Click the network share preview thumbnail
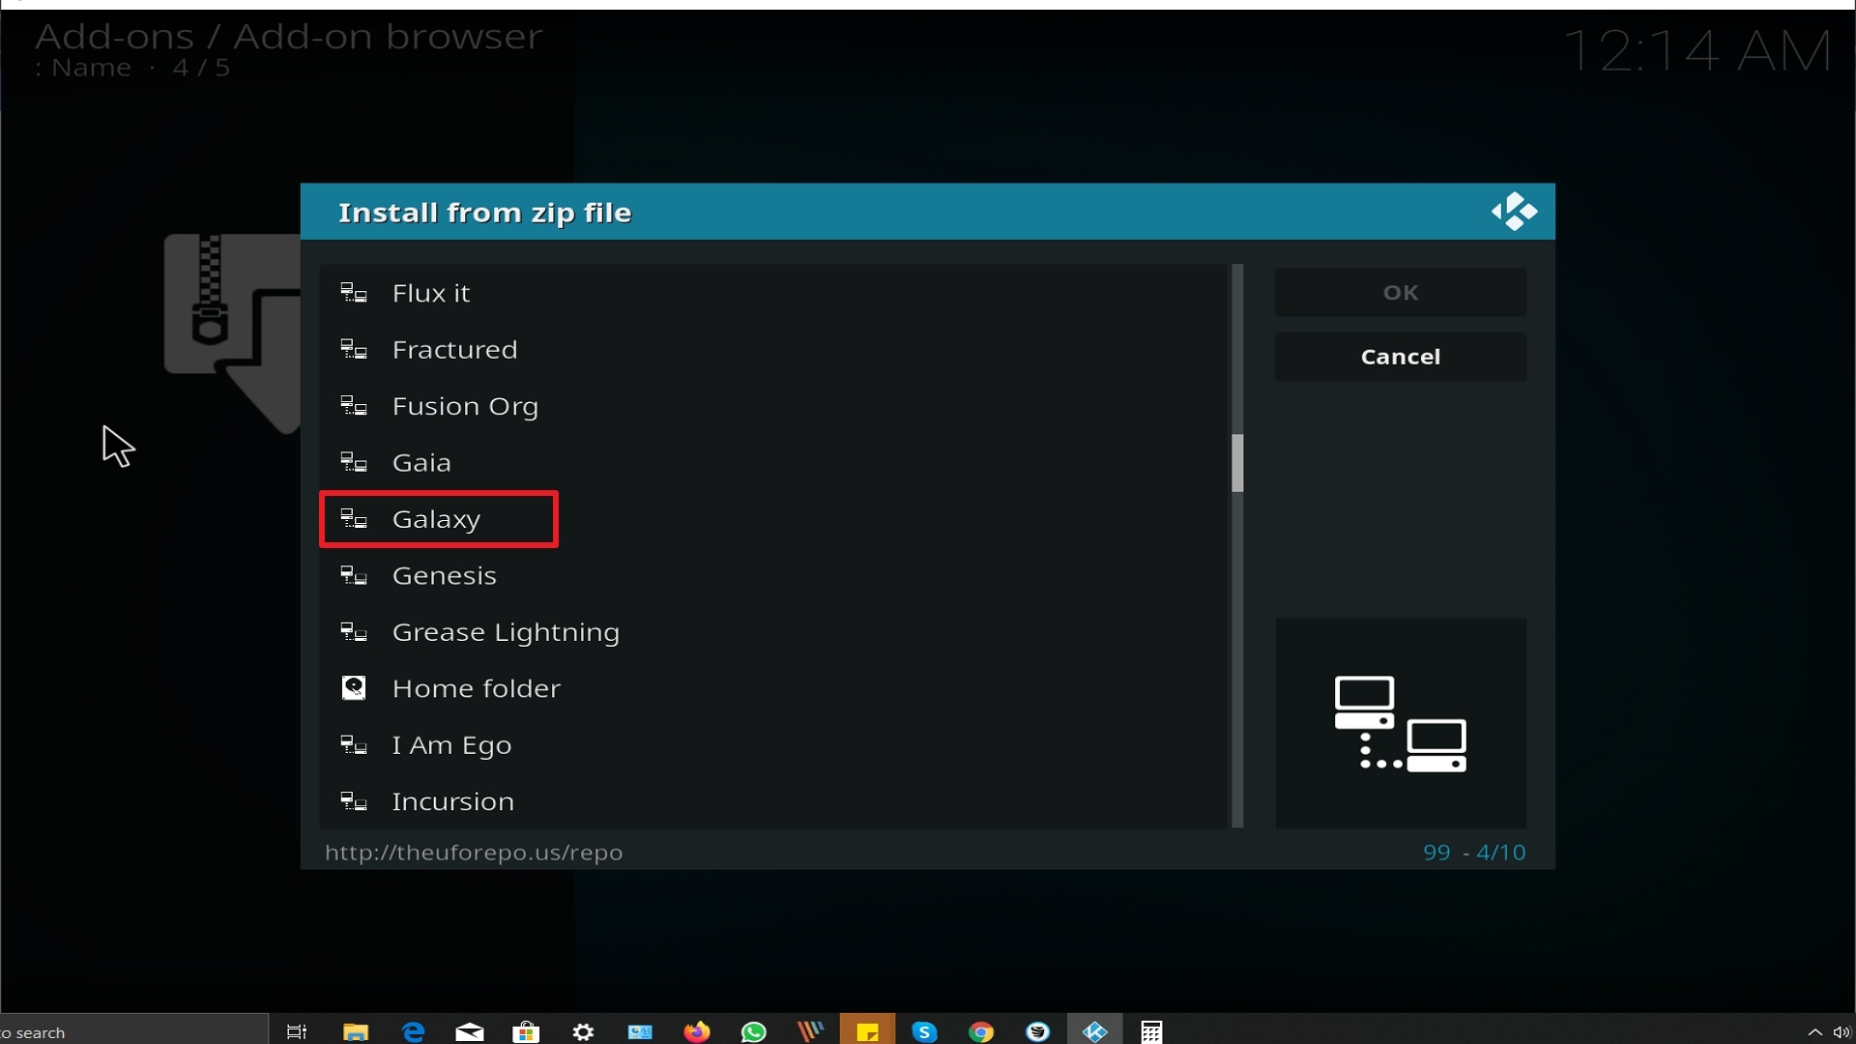Image resolution: width=1856 pixels, height=1044 pixels. click(1401, 723)
